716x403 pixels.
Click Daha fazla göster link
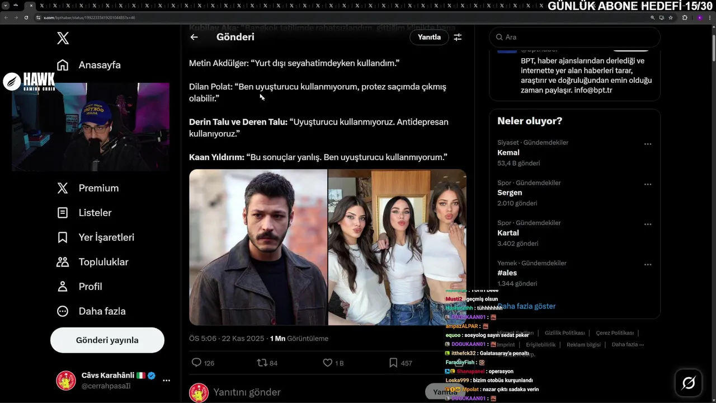526,306
